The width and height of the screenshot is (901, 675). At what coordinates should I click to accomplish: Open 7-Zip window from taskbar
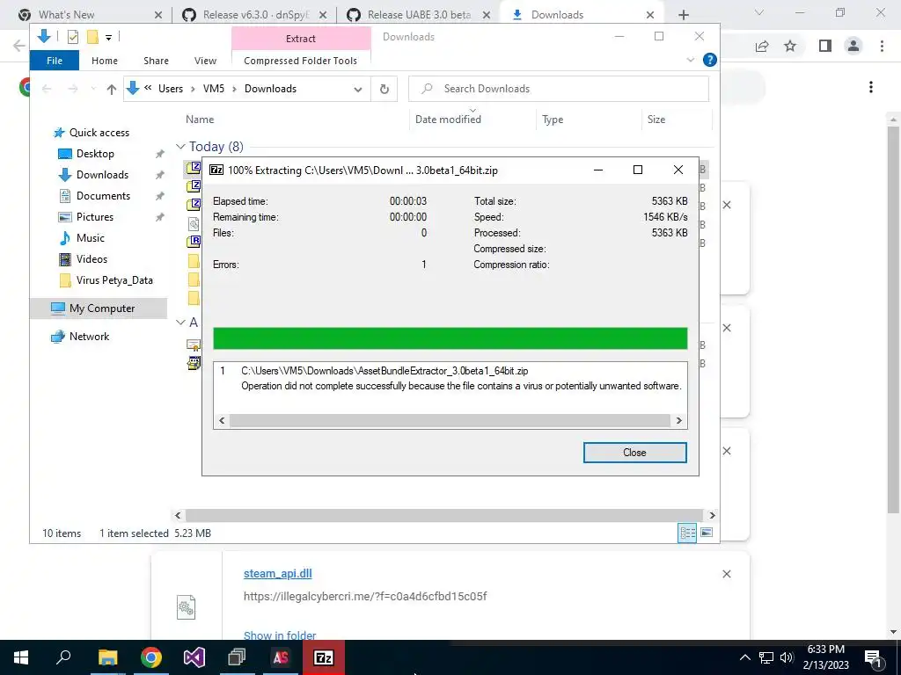coord(324,657)
